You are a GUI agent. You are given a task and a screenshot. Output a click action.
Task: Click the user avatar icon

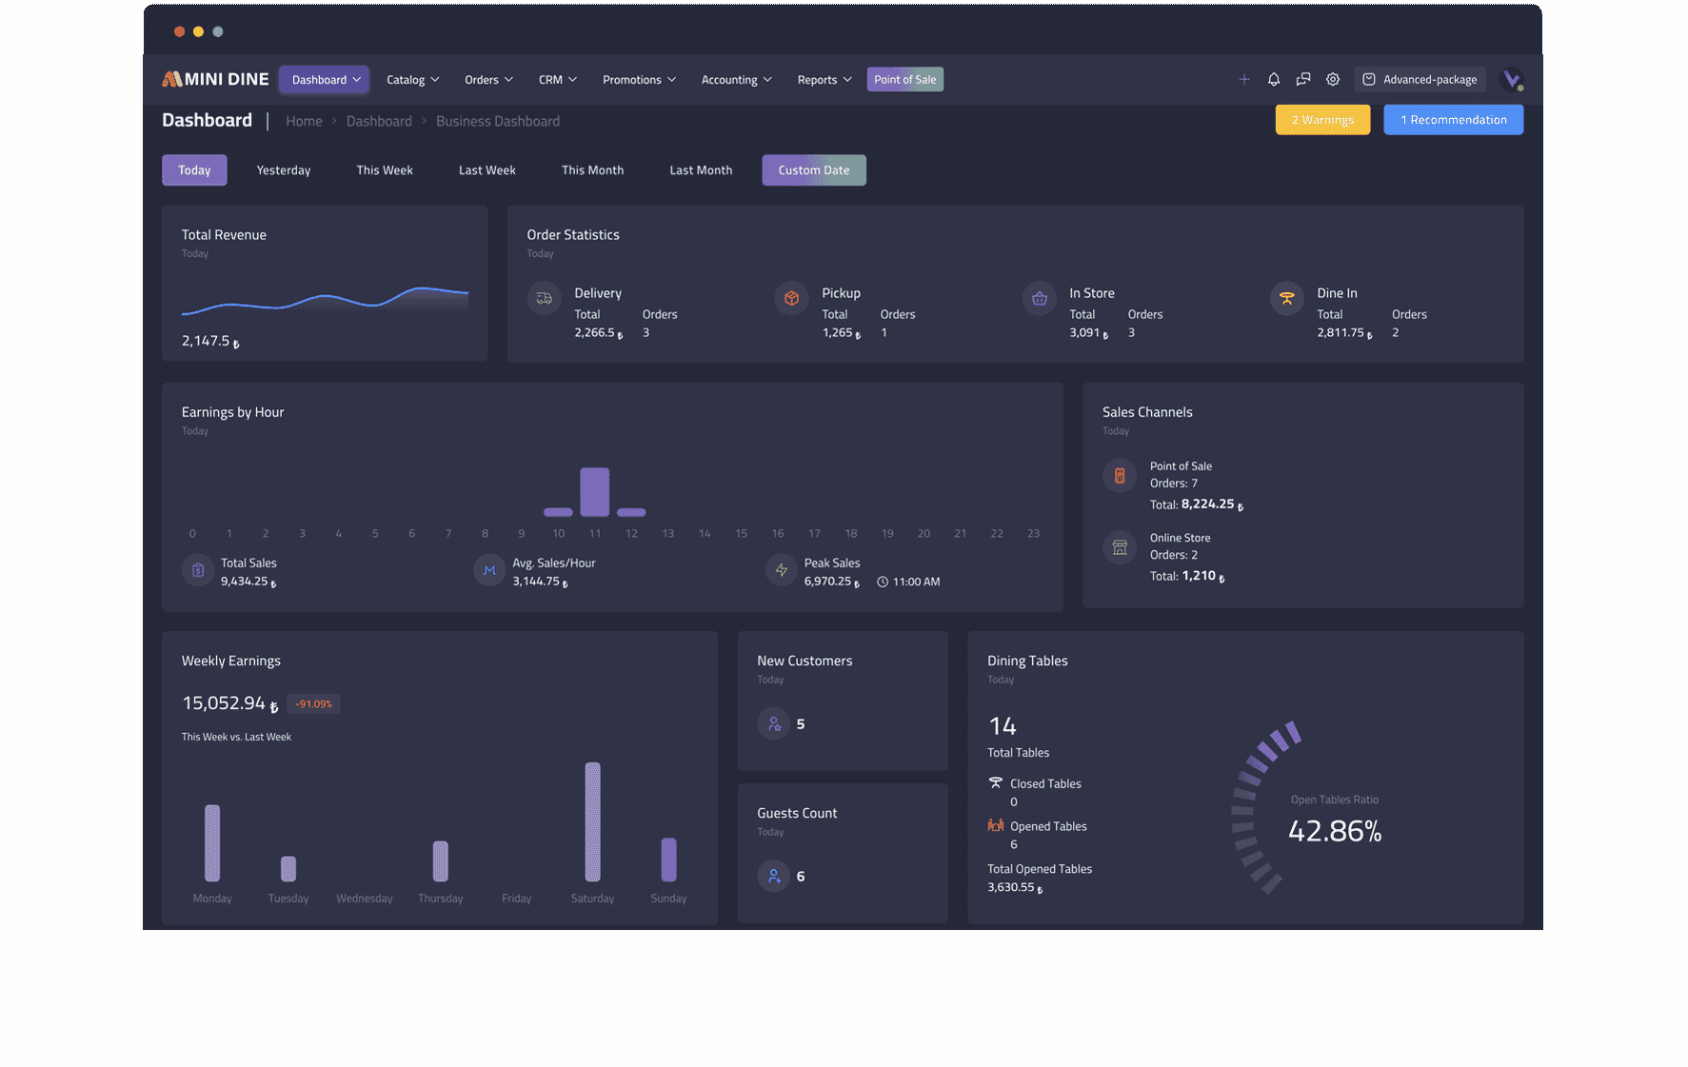pos(1511,80)
